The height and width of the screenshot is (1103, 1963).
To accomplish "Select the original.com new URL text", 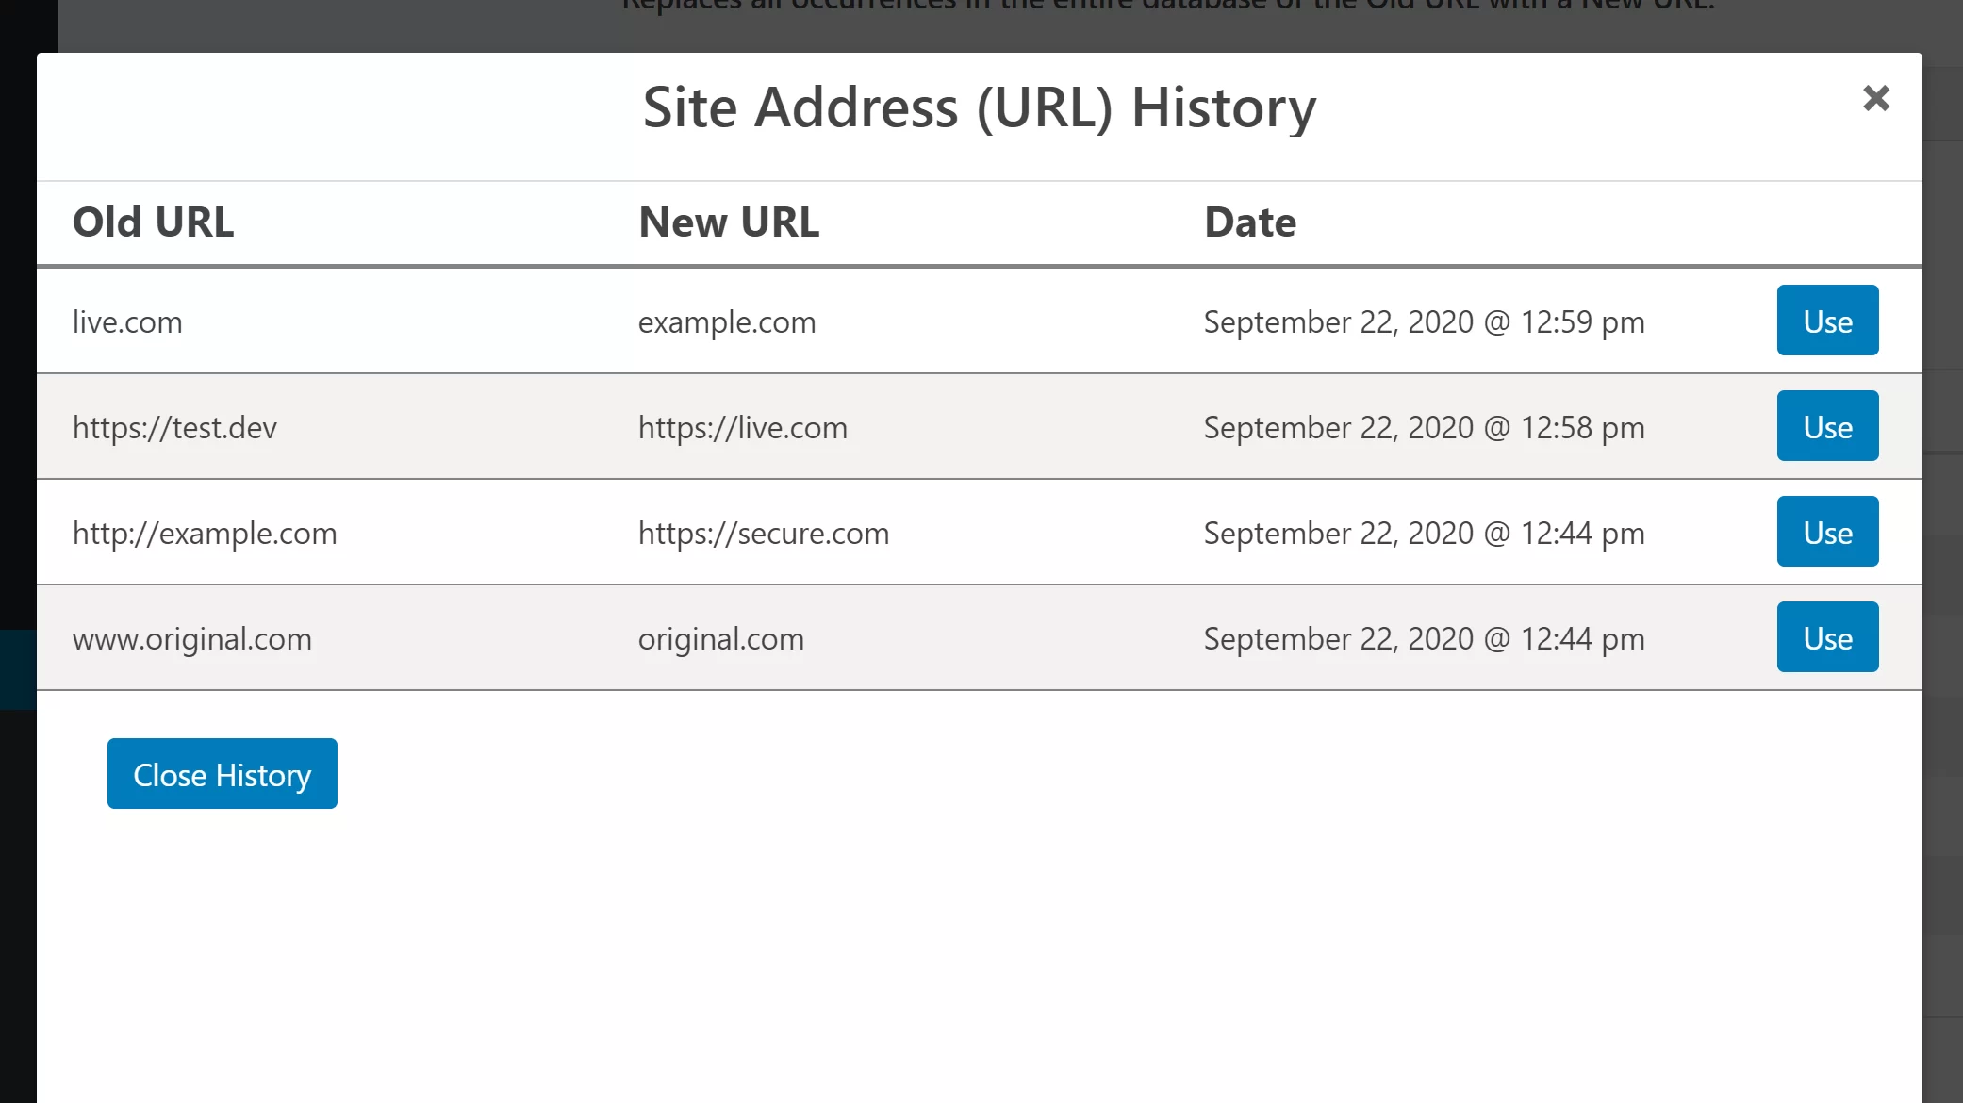I will pos(721,639).
